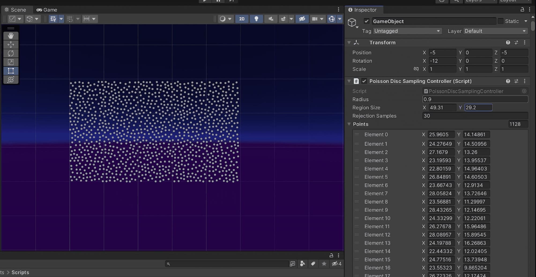
Task: Disable Poisson Disc Sampling Controller script checkbox
Action: [x=364, y=81]
